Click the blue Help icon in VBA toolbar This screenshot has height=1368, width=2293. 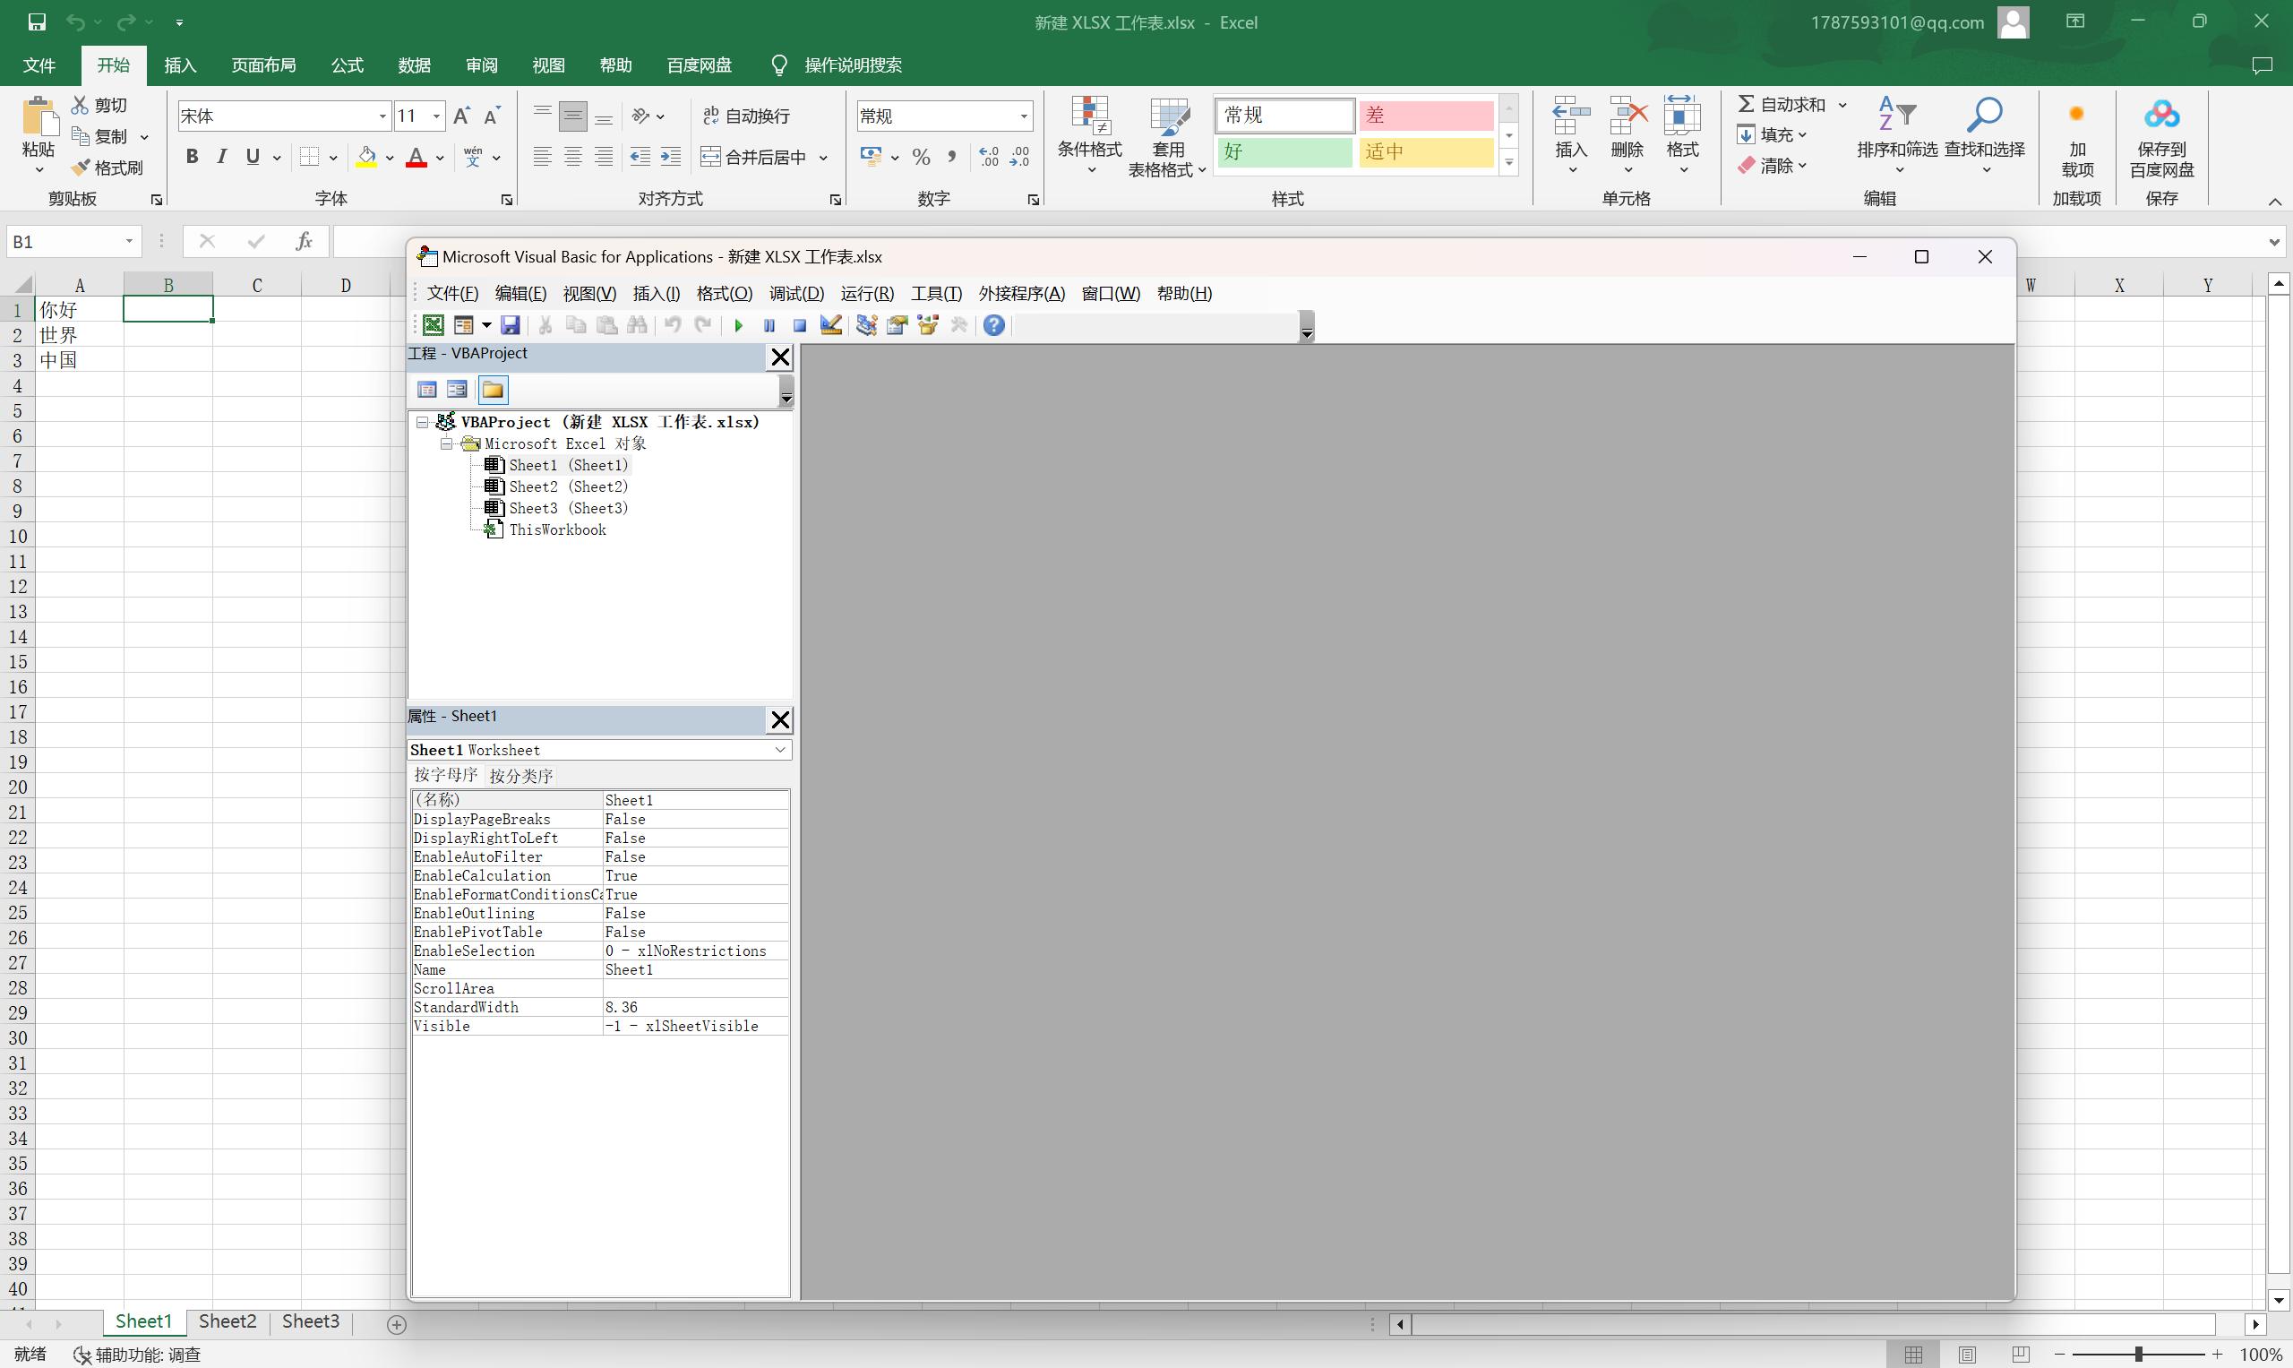click(993, 325)
